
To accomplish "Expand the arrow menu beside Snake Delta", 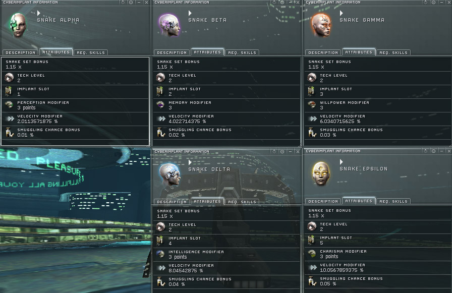I will [x=190, y=162].
